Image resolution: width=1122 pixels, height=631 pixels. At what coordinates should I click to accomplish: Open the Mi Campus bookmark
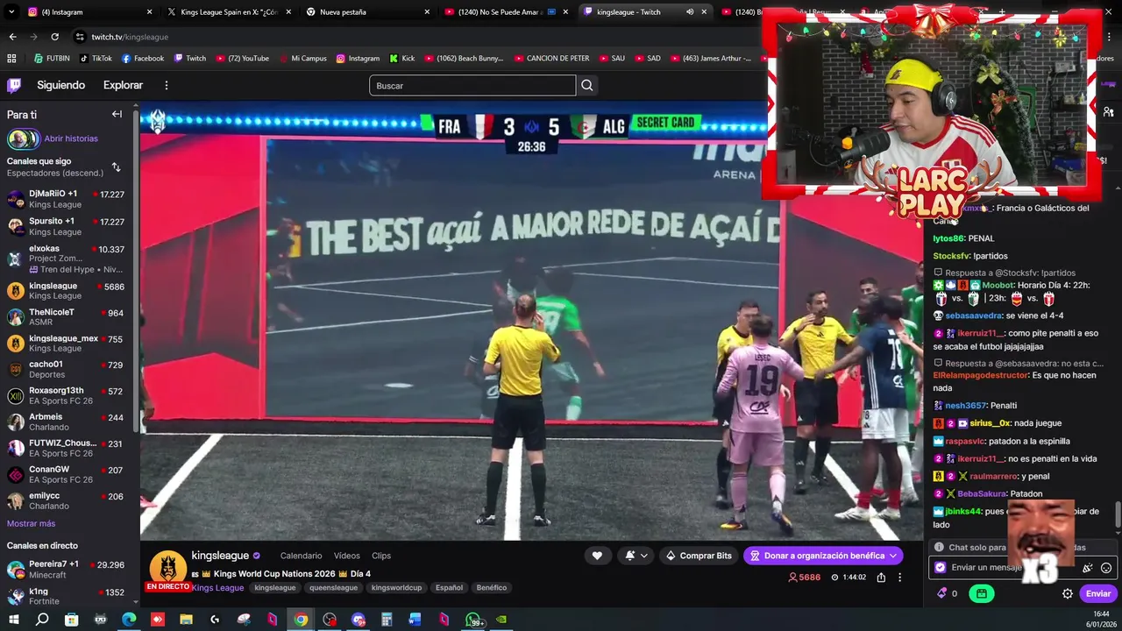coord(302,59)
